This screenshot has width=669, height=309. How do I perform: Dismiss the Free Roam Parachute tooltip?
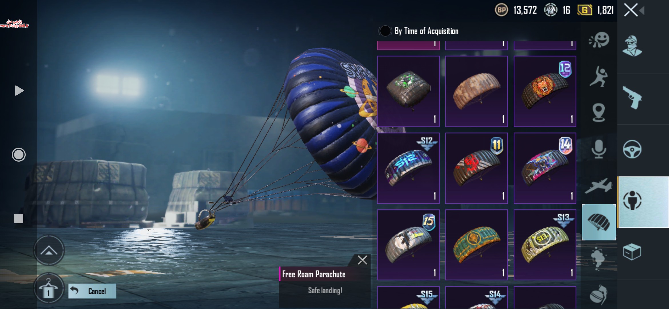[362, 260]
